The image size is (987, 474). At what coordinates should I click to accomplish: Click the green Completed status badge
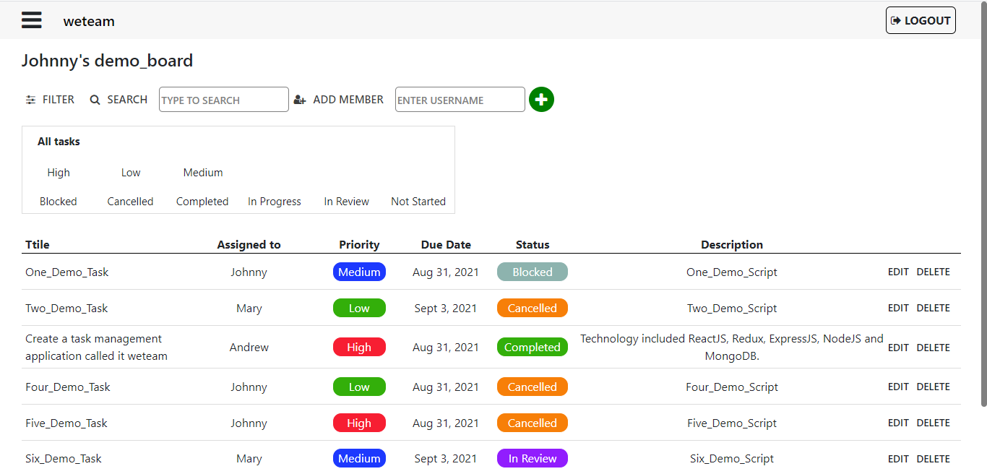point(533,347)
